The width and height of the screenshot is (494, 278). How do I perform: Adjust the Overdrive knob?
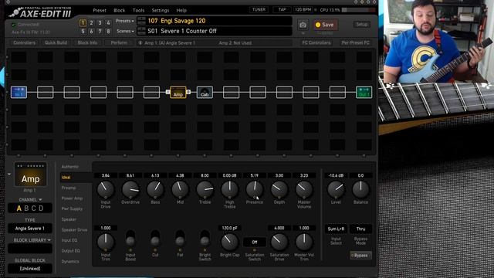130,189
